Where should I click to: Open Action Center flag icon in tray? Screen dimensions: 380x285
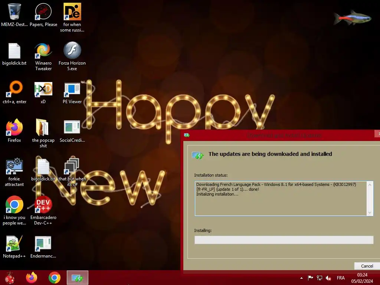point(310,278)
